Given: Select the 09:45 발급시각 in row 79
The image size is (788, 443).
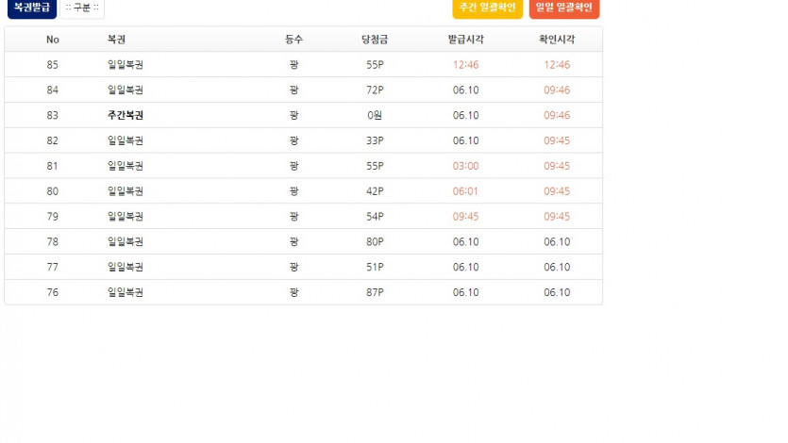Looking at the screenshot, I should click(x=466, y=217).
